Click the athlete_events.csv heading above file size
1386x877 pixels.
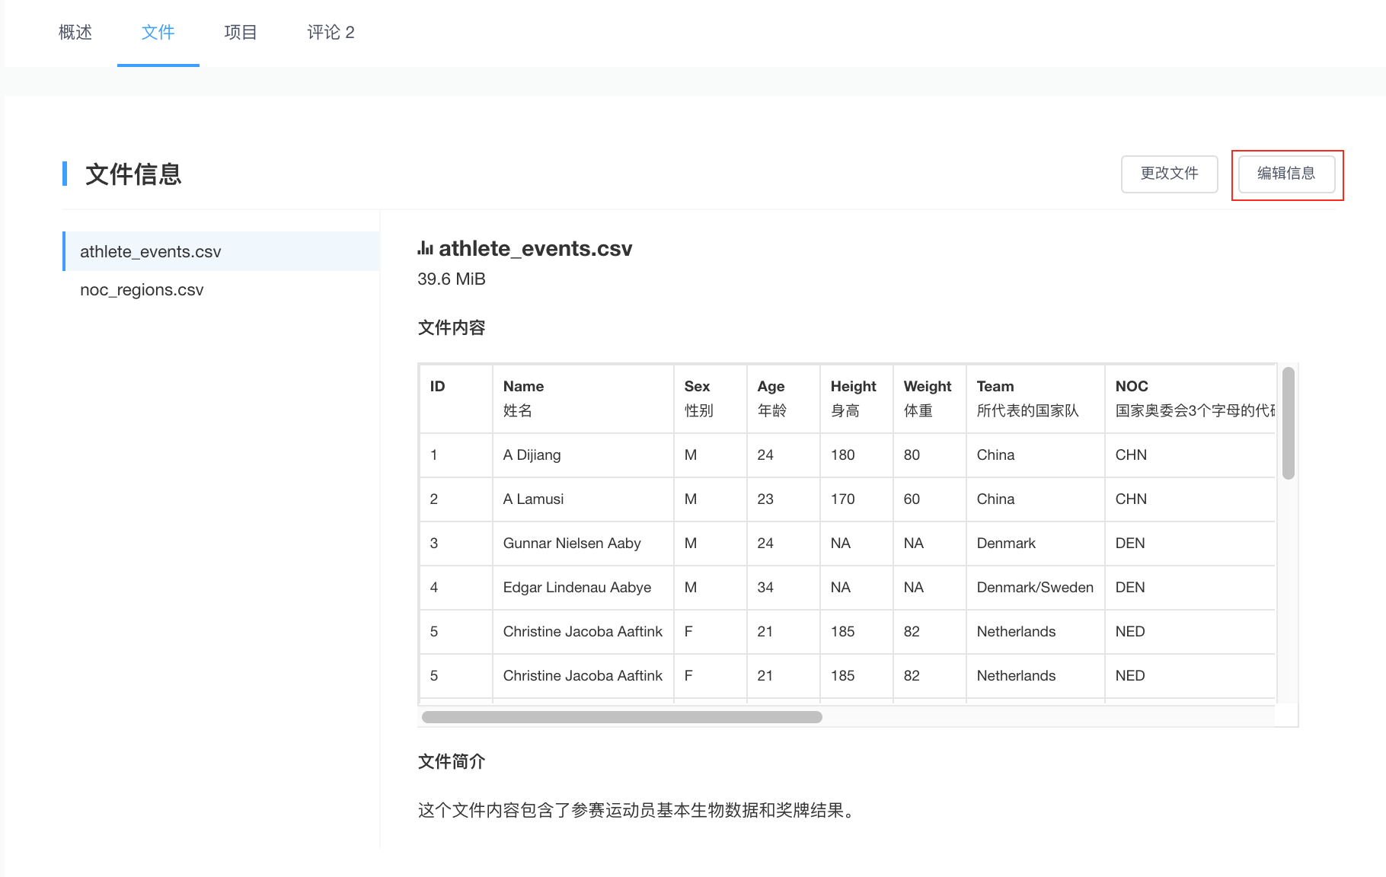pos(535,249)
